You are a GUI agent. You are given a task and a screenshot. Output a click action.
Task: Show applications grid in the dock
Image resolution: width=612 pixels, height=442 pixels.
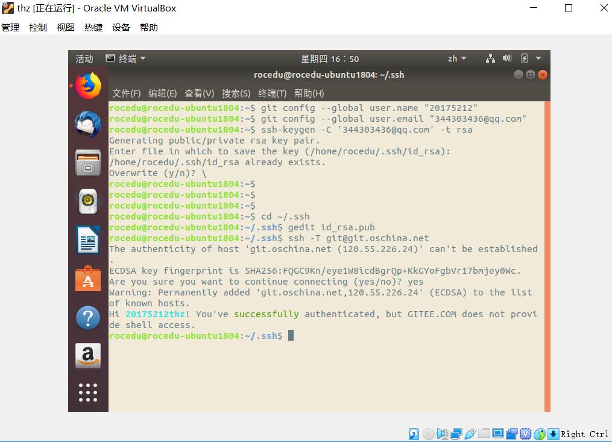pyautogui.click(x=88, y=393)
